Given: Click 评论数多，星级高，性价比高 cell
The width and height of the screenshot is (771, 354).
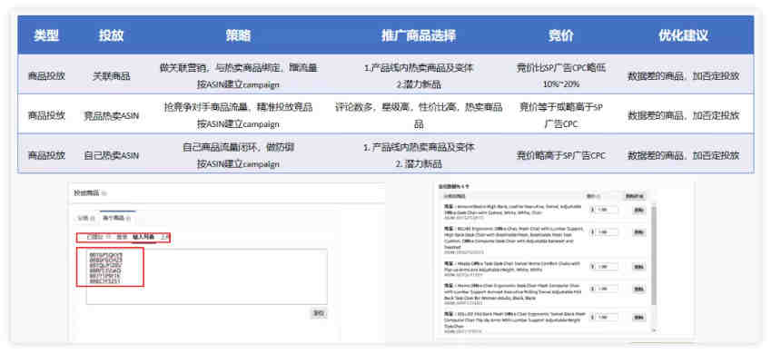Looking at the screenshot, I should coord(419,115).
